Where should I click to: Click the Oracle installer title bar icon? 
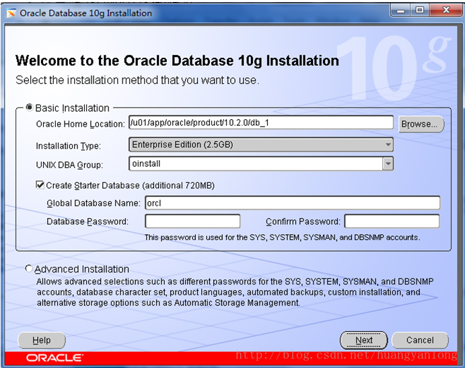tap(11, 13)
